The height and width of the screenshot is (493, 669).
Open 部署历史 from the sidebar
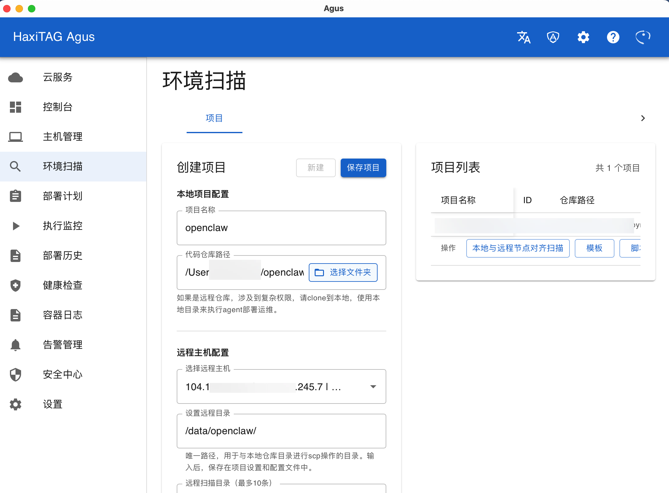62,255
